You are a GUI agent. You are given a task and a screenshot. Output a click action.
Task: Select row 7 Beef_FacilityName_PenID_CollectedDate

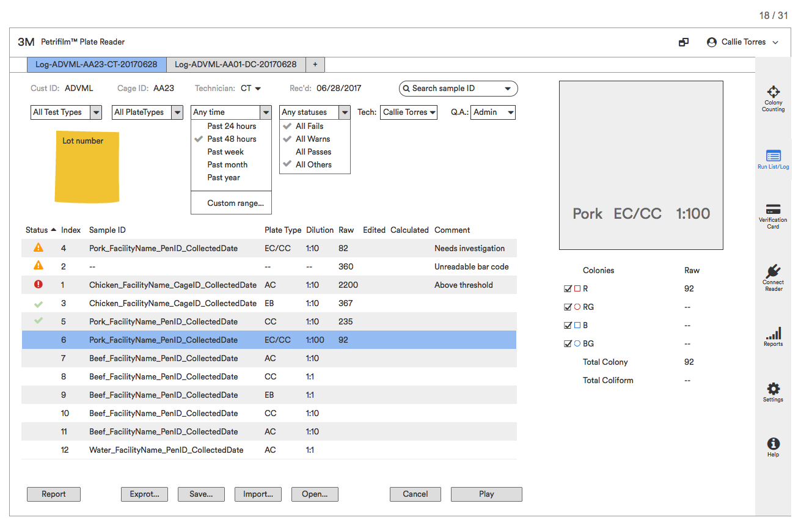[269, 358]
